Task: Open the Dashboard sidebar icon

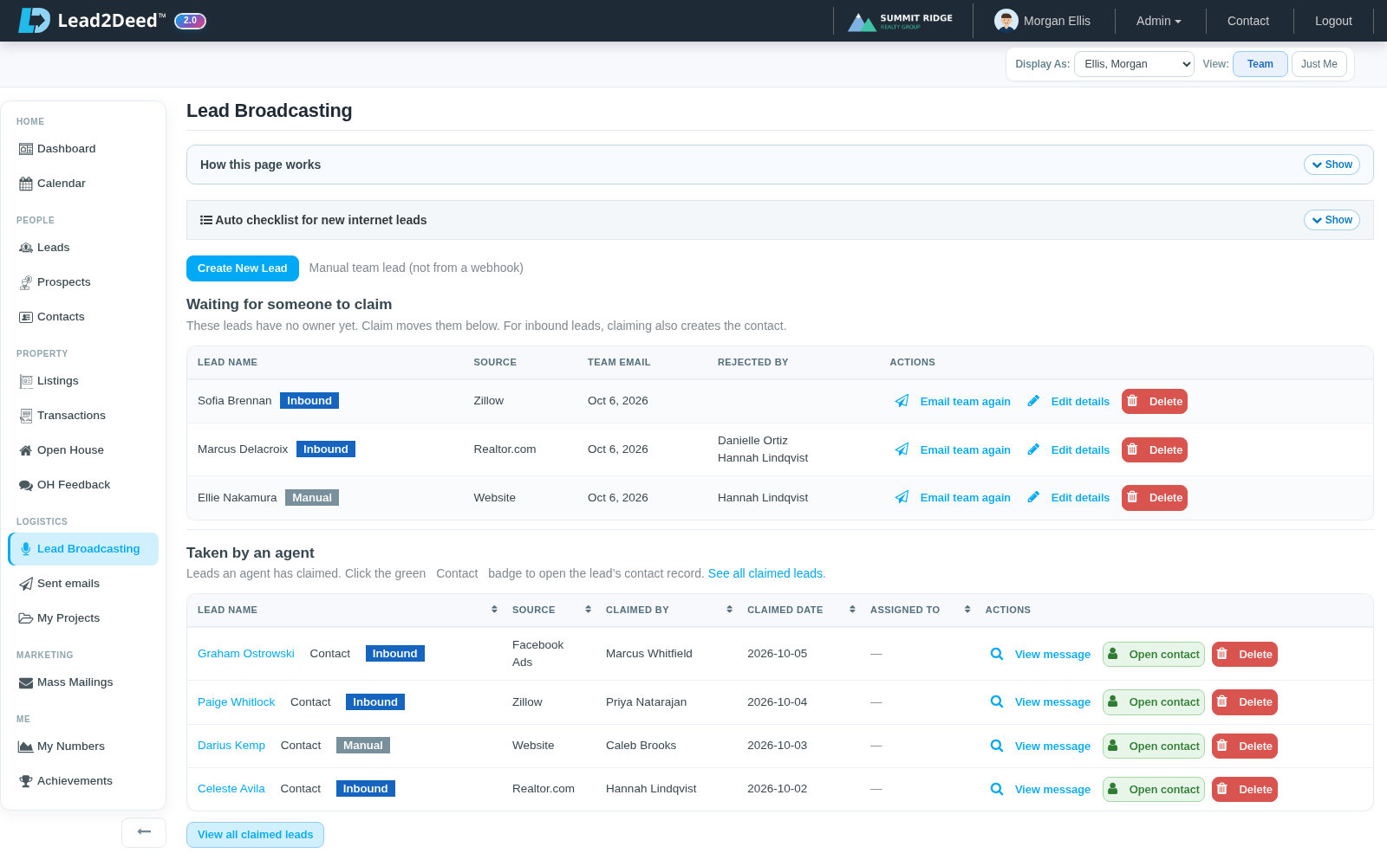Action: coord(26,149)
